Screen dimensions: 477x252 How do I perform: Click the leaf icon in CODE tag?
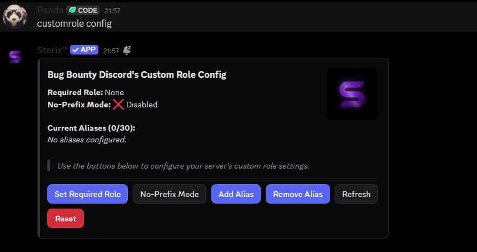click(x=72, y=11)
